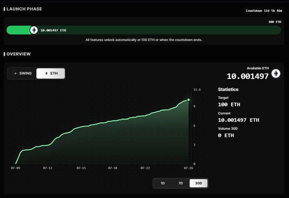
Task: Switch chart range to 1D
Action: pyautogui.click(x=162, y=183)
